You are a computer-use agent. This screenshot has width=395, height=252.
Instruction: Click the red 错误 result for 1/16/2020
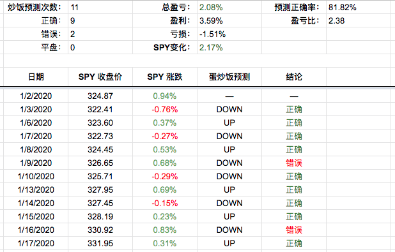pos(294,230)
